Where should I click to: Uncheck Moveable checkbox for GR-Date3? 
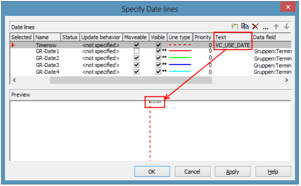136,65
